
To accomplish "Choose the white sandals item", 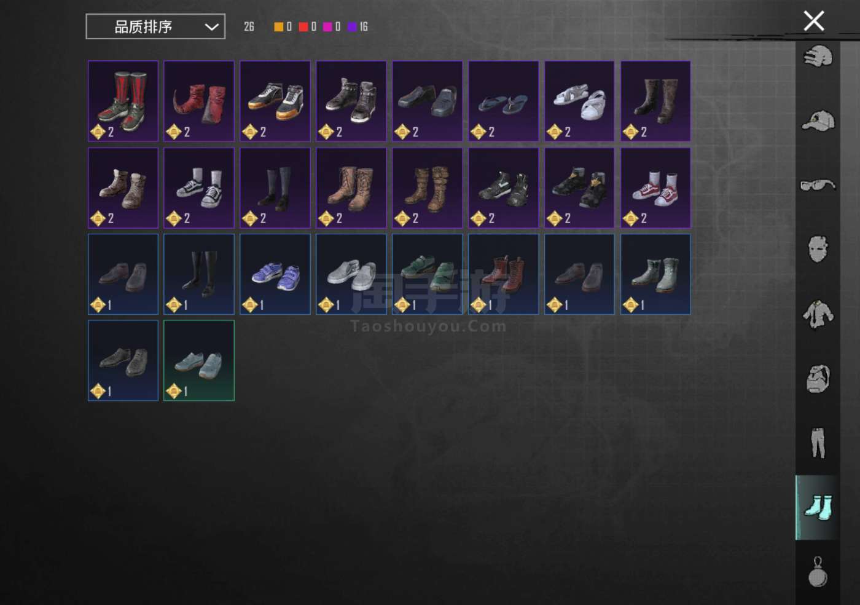I will [x=579, y=101].
